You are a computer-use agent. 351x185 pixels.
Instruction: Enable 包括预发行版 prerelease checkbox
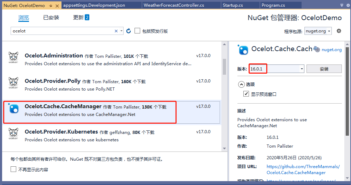pos(137,31)
